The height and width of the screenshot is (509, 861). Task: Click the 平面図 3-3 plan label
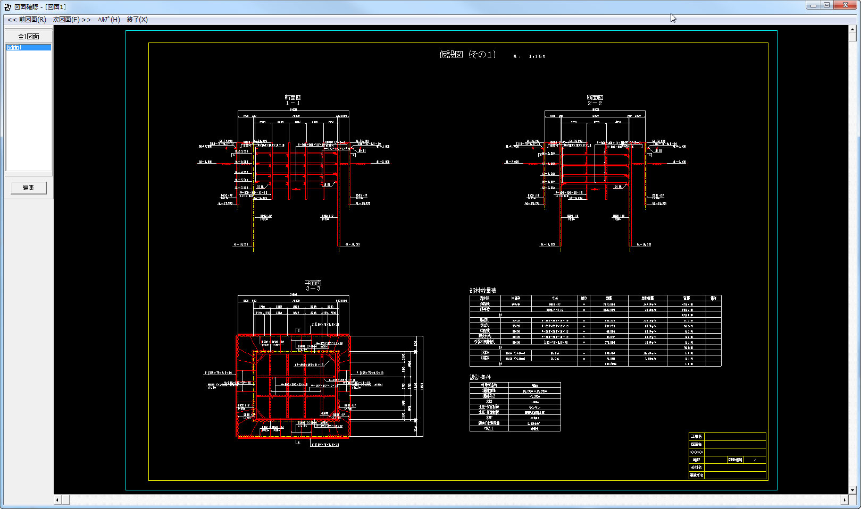(313, 285)
